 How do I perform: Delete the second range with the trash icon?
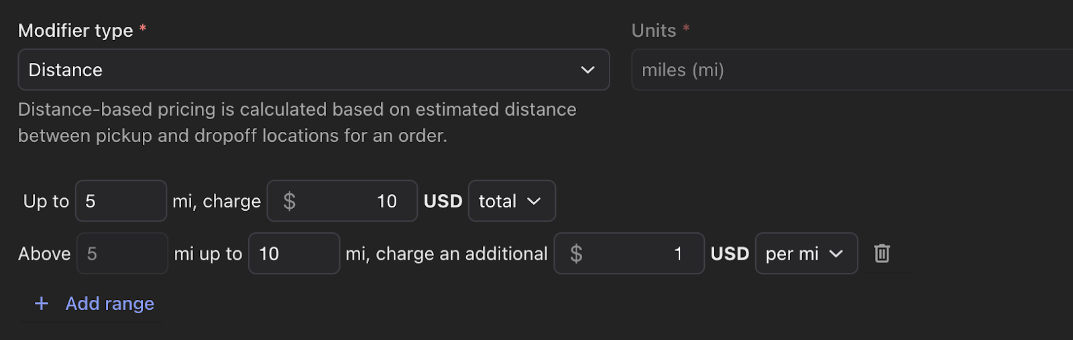(882, 254)
